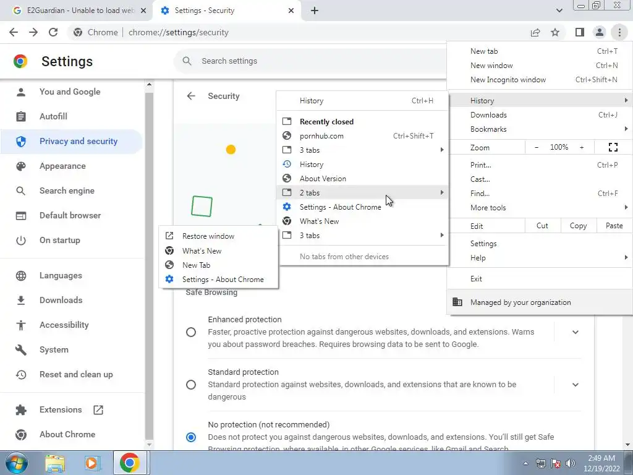
Task: Click the Action Center flag tray icon
Action: click(556, 463)
